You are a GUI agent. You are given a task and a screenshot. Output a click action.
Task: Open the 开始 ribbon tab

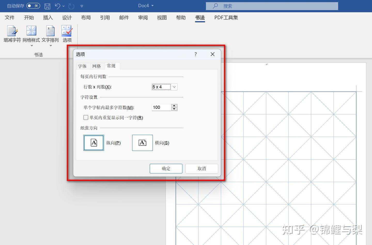[29, 18]
